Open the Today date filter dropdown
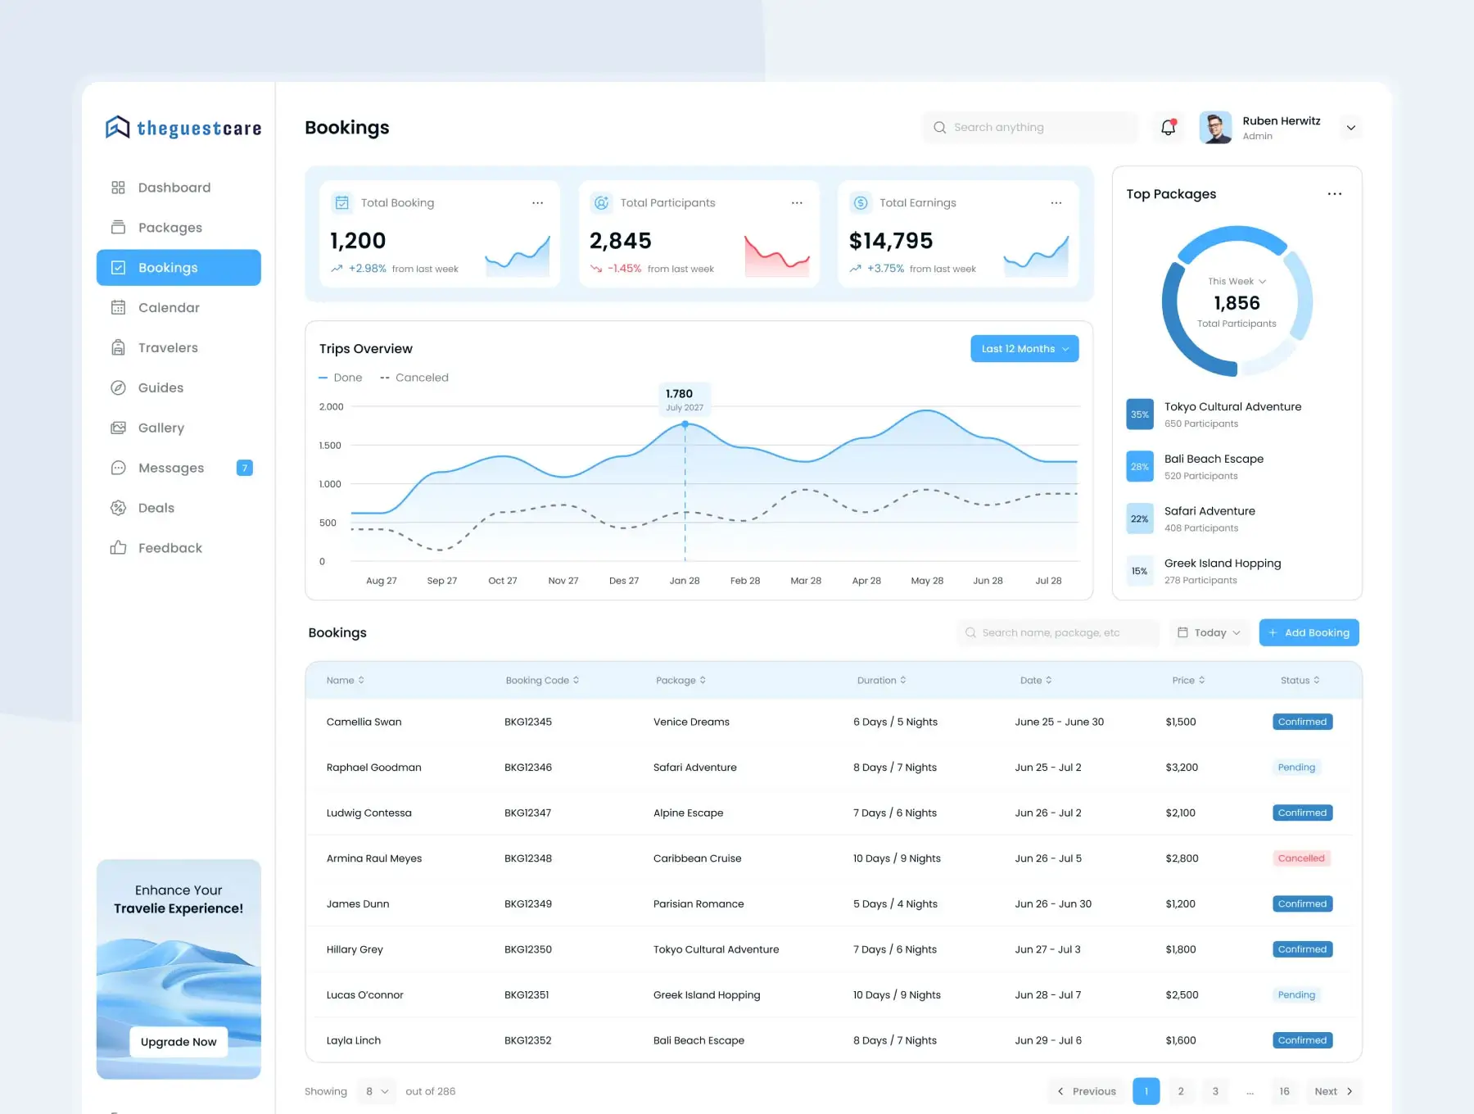Viewport: 1474px width, 1114px height. (1209, 633)
